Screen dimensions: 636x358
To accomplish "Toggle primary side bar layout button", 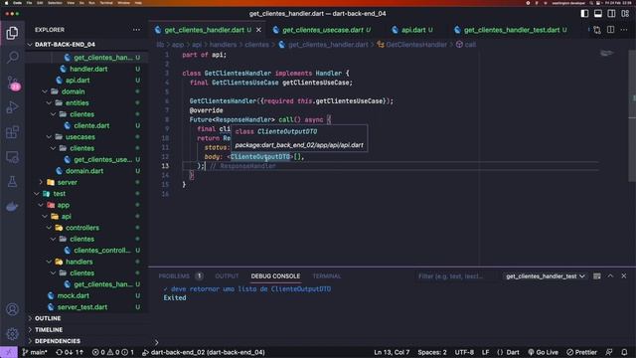I will (584, 13).
